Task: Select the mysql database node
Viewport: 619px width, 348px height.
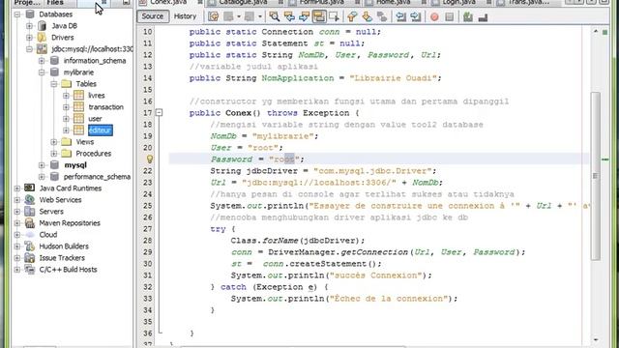Action: click(75, 165)
